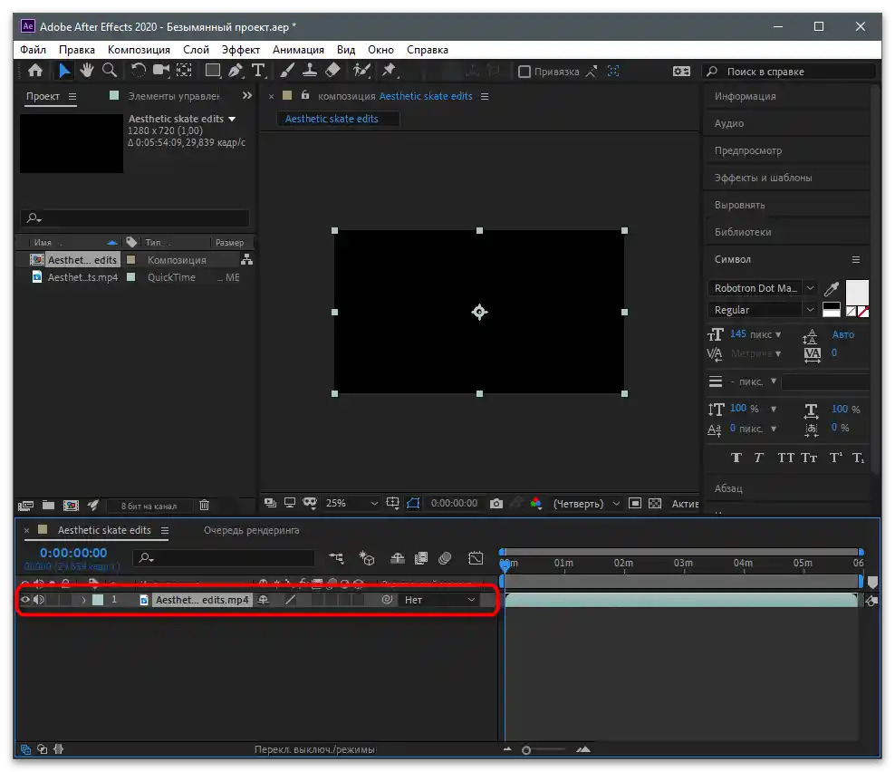Select the Pan Behind anchor tool
895x772 pixels.
184,71
